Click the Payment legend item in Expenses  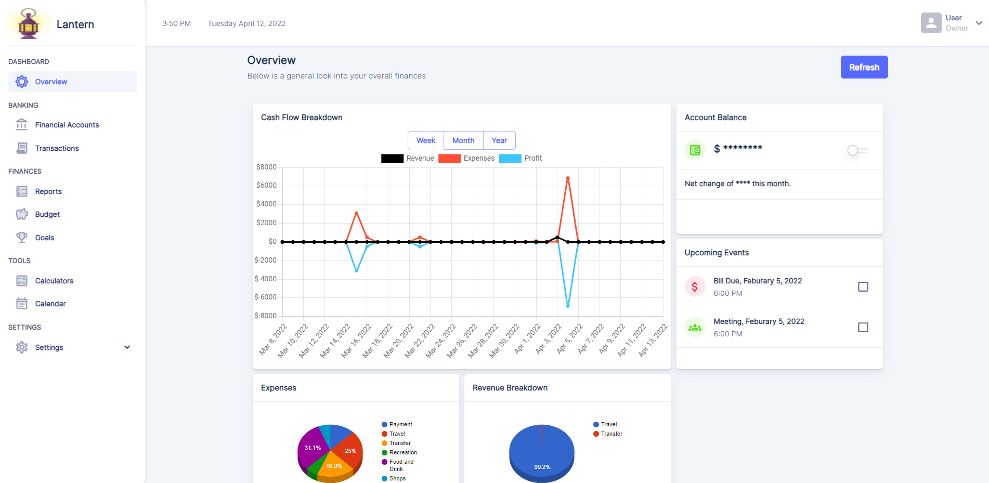[x=397, y=424]
